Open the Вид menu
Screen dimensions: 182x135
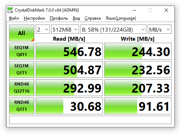[x=76, y=18]
